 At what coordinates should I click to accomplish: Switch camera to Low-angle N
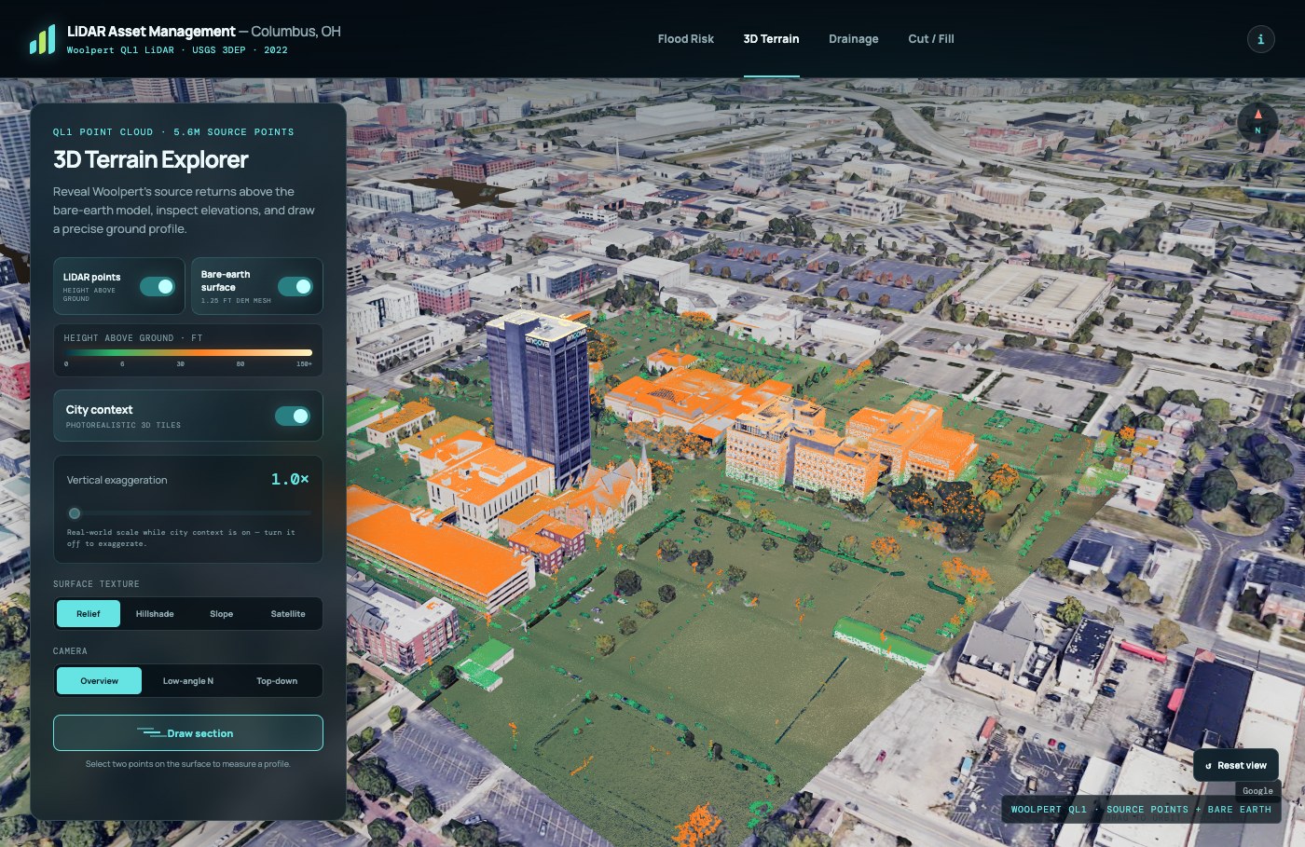pyautogui.click(x=188, y=681)
